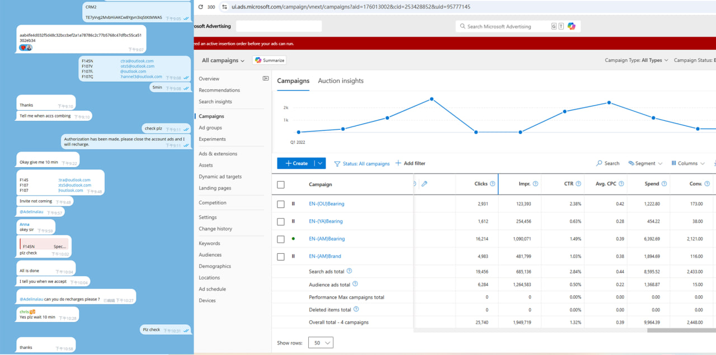Open help tooltip for the Clicks column
Viewport: 716px width, 355px height.
492,183
